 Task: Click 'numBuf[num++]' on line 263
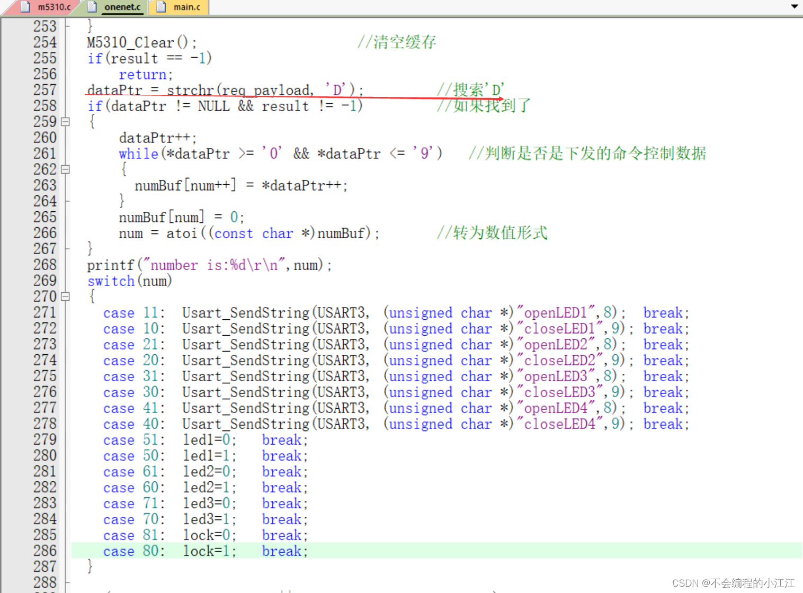[x=185, y=185]
